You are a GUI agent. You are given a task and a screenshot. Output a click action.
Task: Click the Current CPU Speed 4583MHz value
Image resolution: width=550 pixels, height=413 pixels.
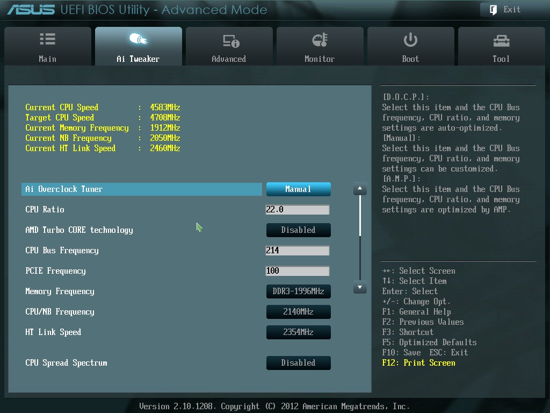[165, 108]
